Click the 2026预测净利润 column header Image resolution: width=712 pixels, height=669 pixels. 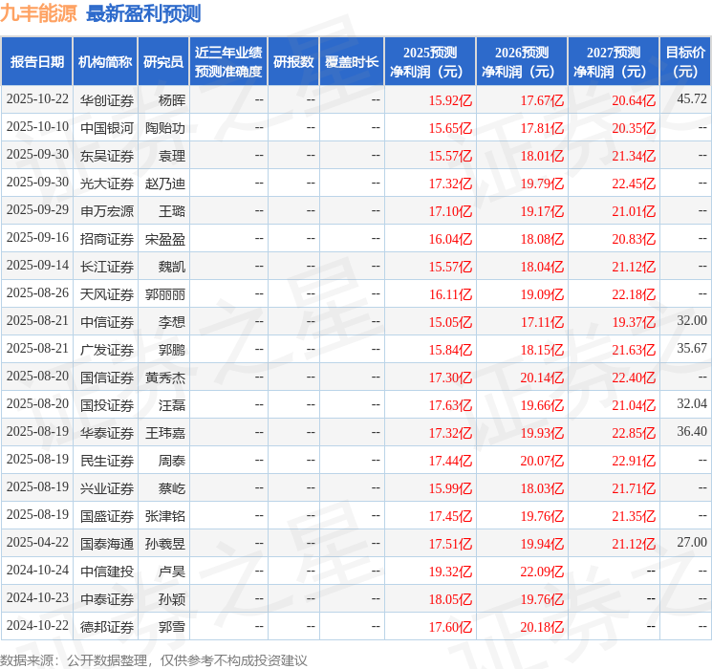coord(521,62)
